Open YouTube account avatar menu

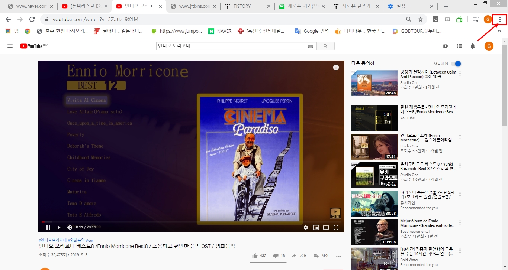coord(489,46)
